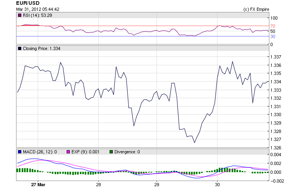The height and width of the screenshot is (195, 285).
Task: Click the 1.337 price axis label
Action: pyautogui.click(x=275, y=57)
